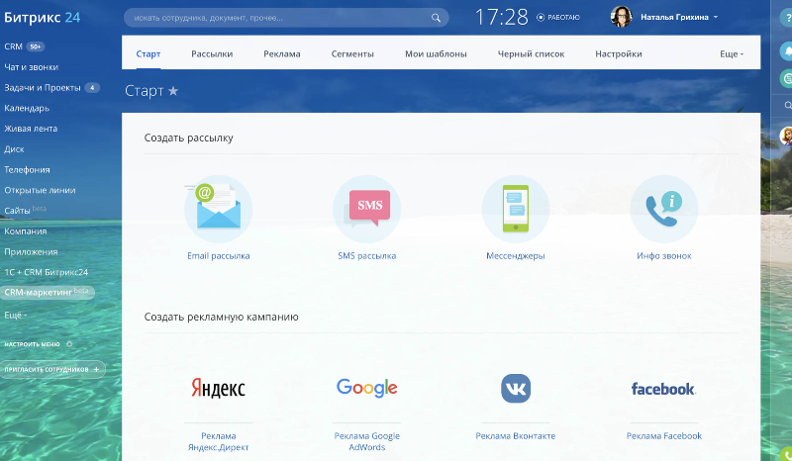Focus the search employees input field
The width and height of the screenshot is (792, 461).
point(286,18)
